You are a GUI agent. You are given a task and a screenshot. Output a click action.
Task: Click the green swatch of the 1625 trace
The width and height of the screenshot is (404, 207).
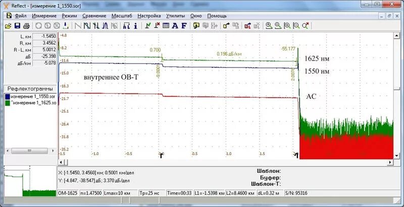(8, 103)
